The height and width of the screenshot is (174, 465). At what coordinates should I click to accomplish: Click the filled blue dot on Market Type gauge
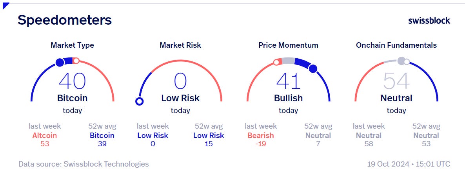60,62
